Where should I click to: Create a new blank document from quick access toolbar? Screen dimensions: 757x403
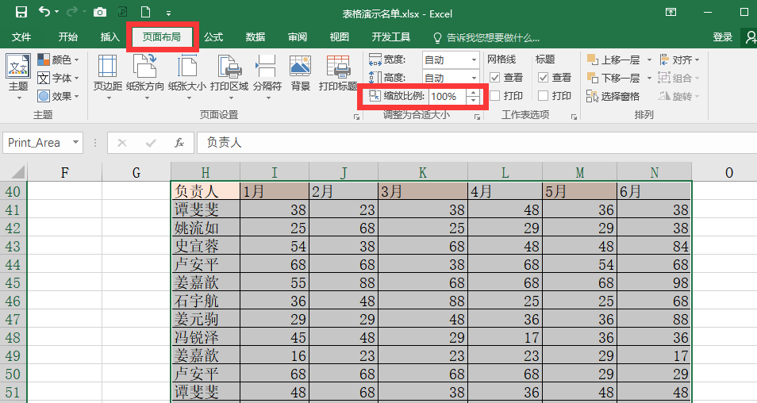[x=145, y=12]
